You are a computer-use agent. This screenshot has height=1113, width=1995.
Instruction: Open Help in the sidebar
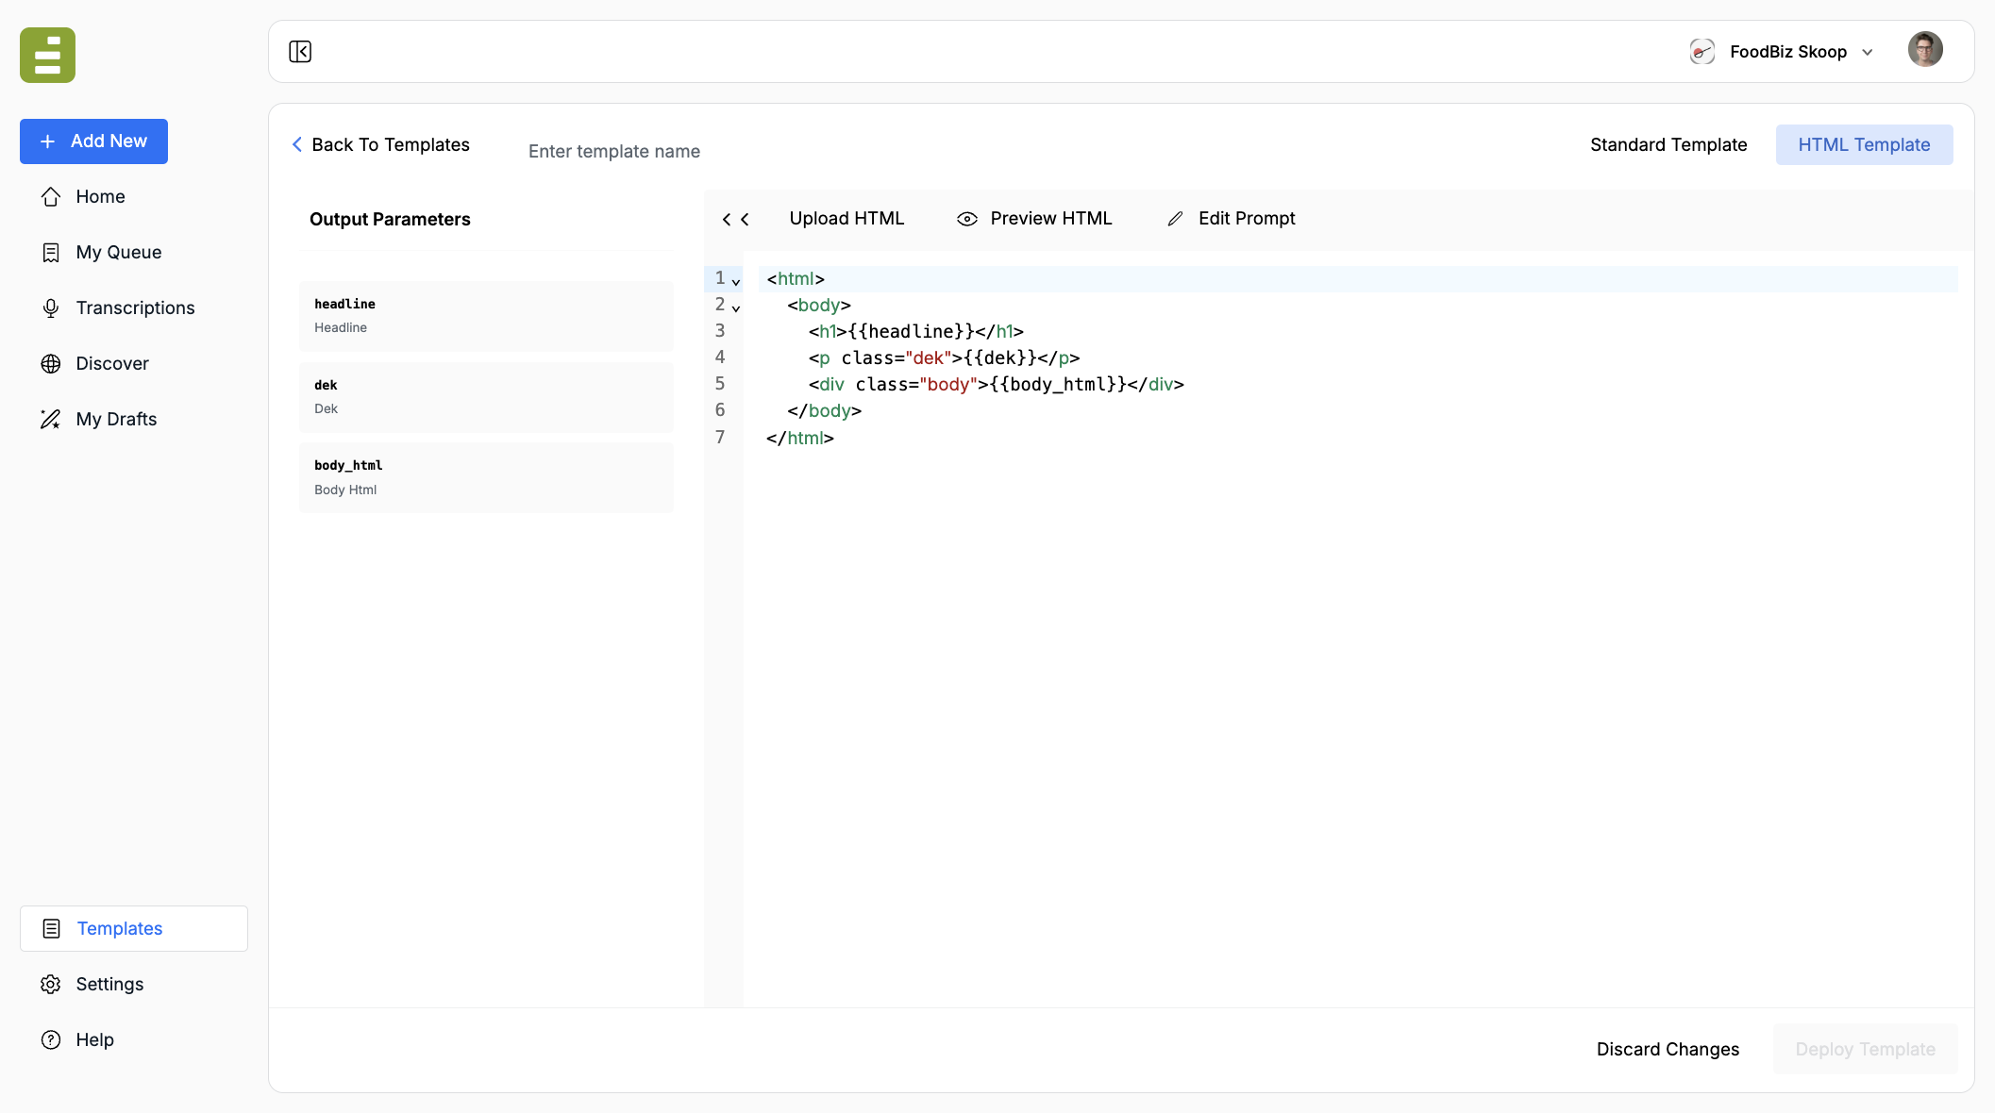[133, 1040]
